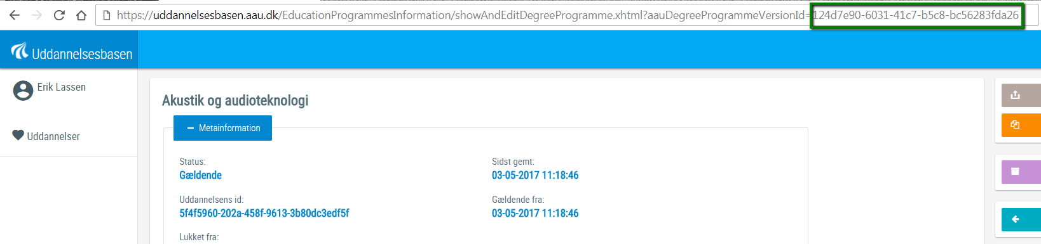Select Sidst gemt value '03-05-2017 11:18:46'

click(535, 175)
